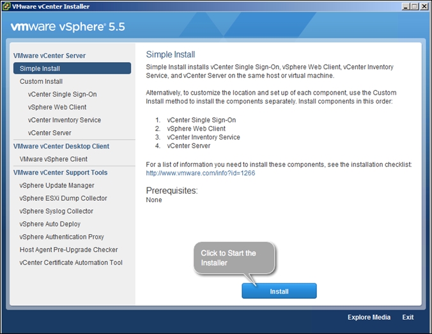The width and height of the screenshot is (432, 334).
Task: Click Explore Media at the bottom
Action: point(369,317)
